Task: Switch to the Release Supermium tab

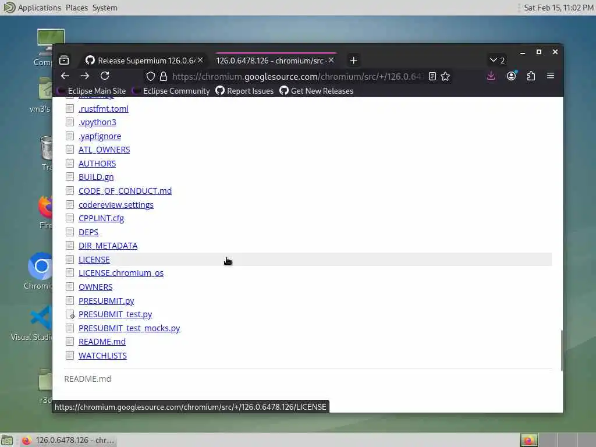Action: [x=145, y=61]
